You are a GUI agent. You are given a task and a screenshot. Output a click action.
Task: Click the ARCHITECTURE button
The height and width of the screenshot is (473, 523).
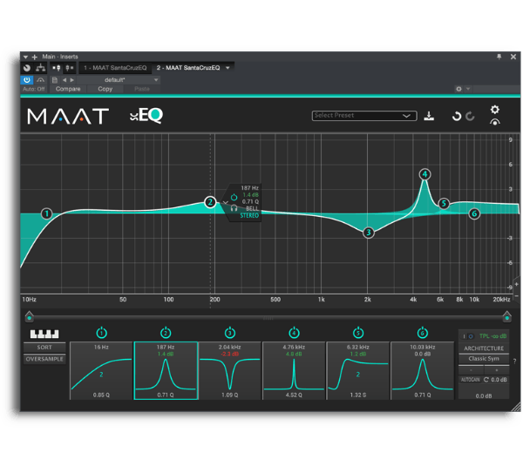tap(484, 348)
